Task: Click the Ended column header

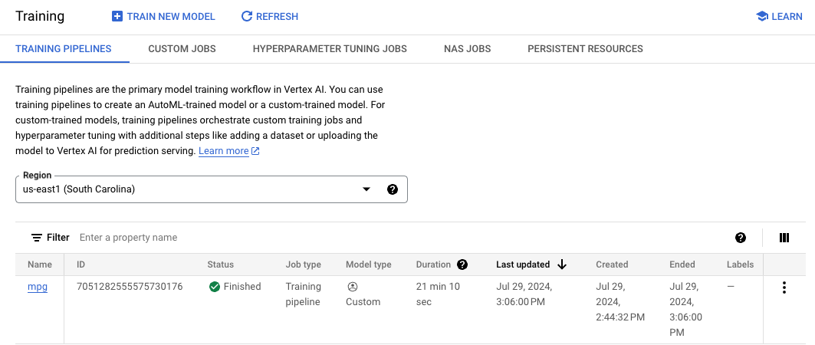Action: pyautogui.click(x=682, y=264)
